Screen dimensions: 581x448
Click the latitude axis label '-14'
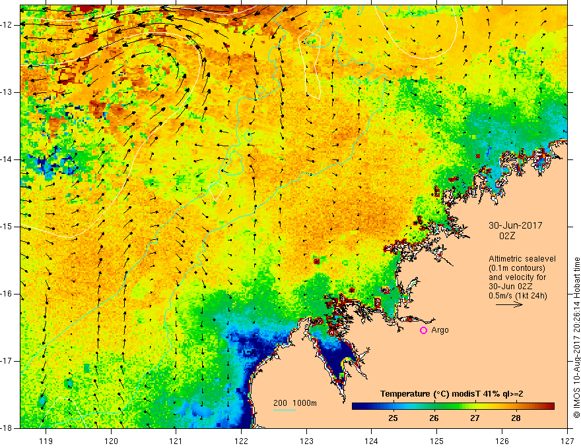7,159
